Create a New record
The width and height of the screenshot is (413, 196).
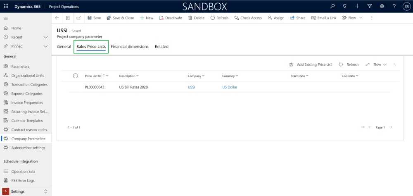[147, 18]
